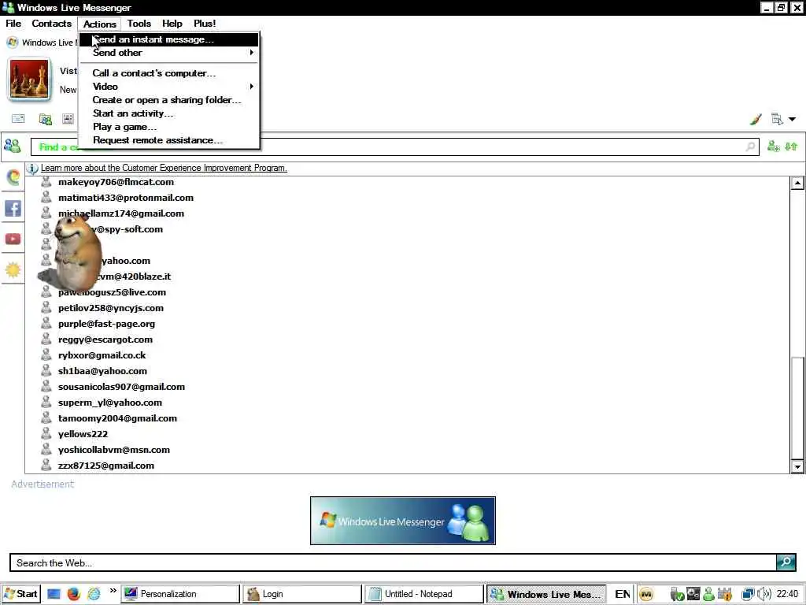Open the Contacts menu
Image resolution: width=806 pixels, height=605 pixels.
[x=51, y=24]
